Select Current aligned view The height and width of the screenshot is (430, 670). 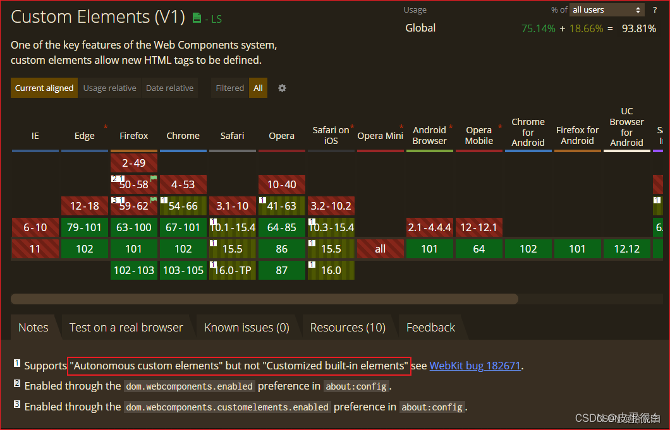[44, 88]
